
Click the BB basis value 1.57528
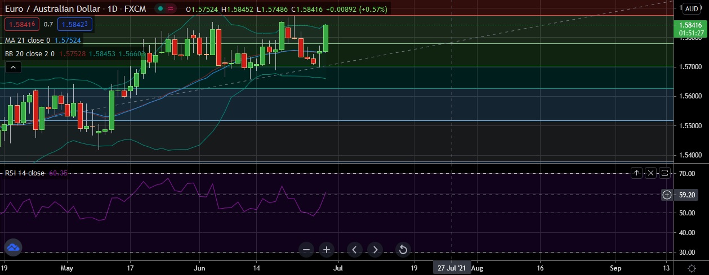[x=72, y=54]
